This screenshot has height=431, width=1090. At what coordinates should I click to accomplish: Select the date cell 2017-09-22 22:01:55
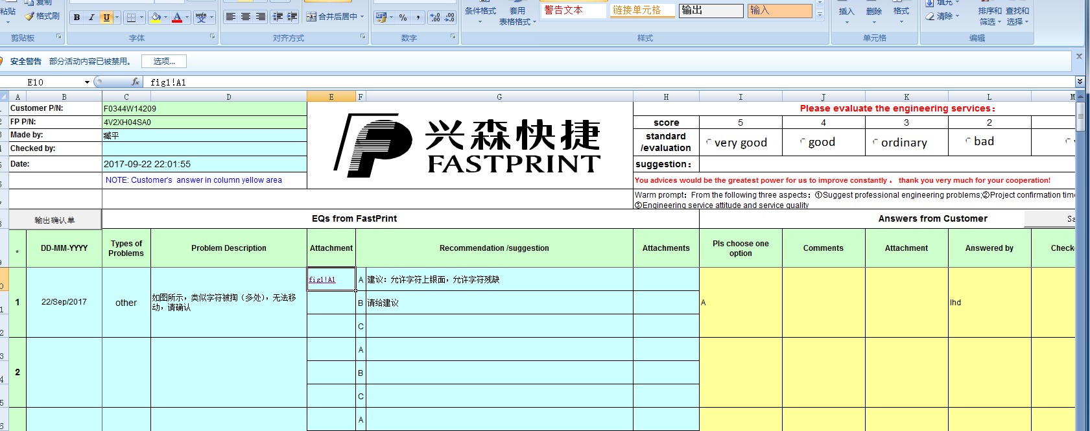pos(204,164)
